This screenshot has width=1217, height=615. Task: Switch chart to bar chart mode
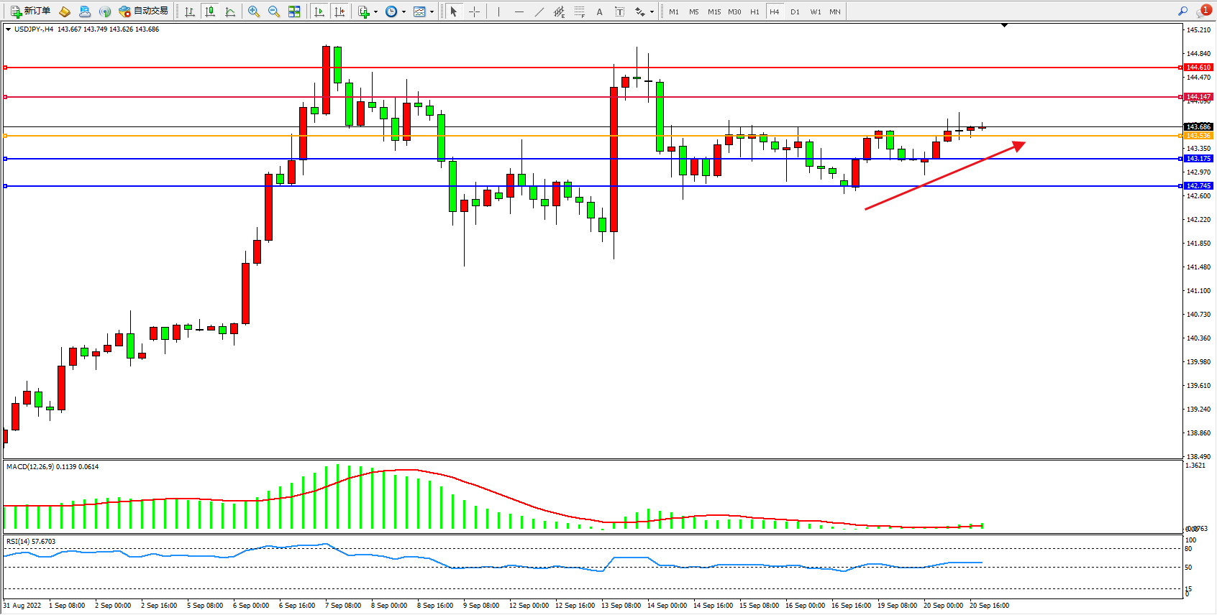pos(190,11)
